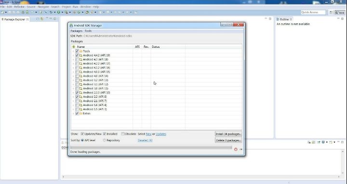This screenshot has height=184, width=347.
Task: Click the green Run toolbar button
Action: point(59,12)
